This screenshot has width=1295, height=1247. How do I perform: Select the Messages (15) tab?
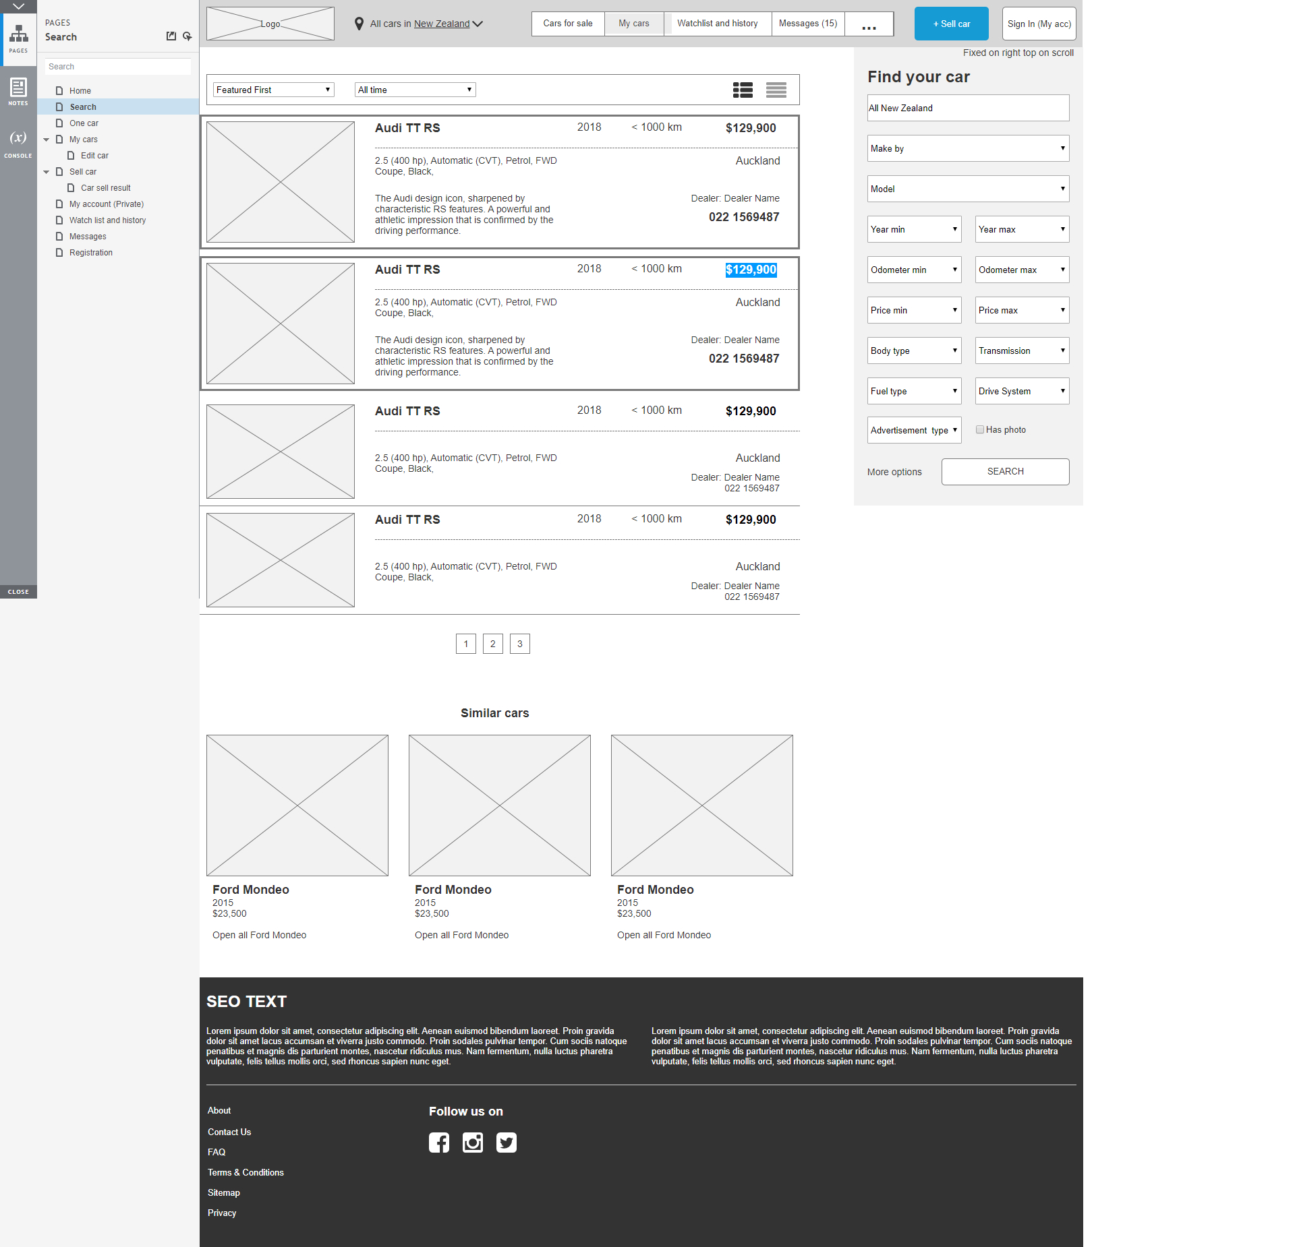click(x=807, y=24)
